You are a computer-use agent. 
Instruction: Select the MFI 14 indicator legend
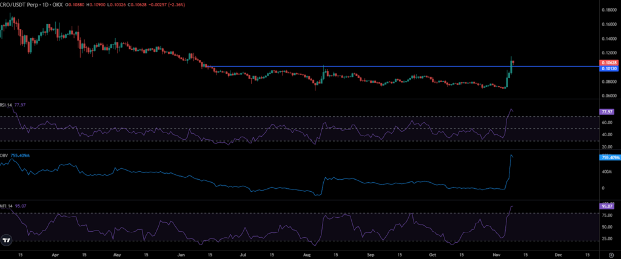click(7, 206)
